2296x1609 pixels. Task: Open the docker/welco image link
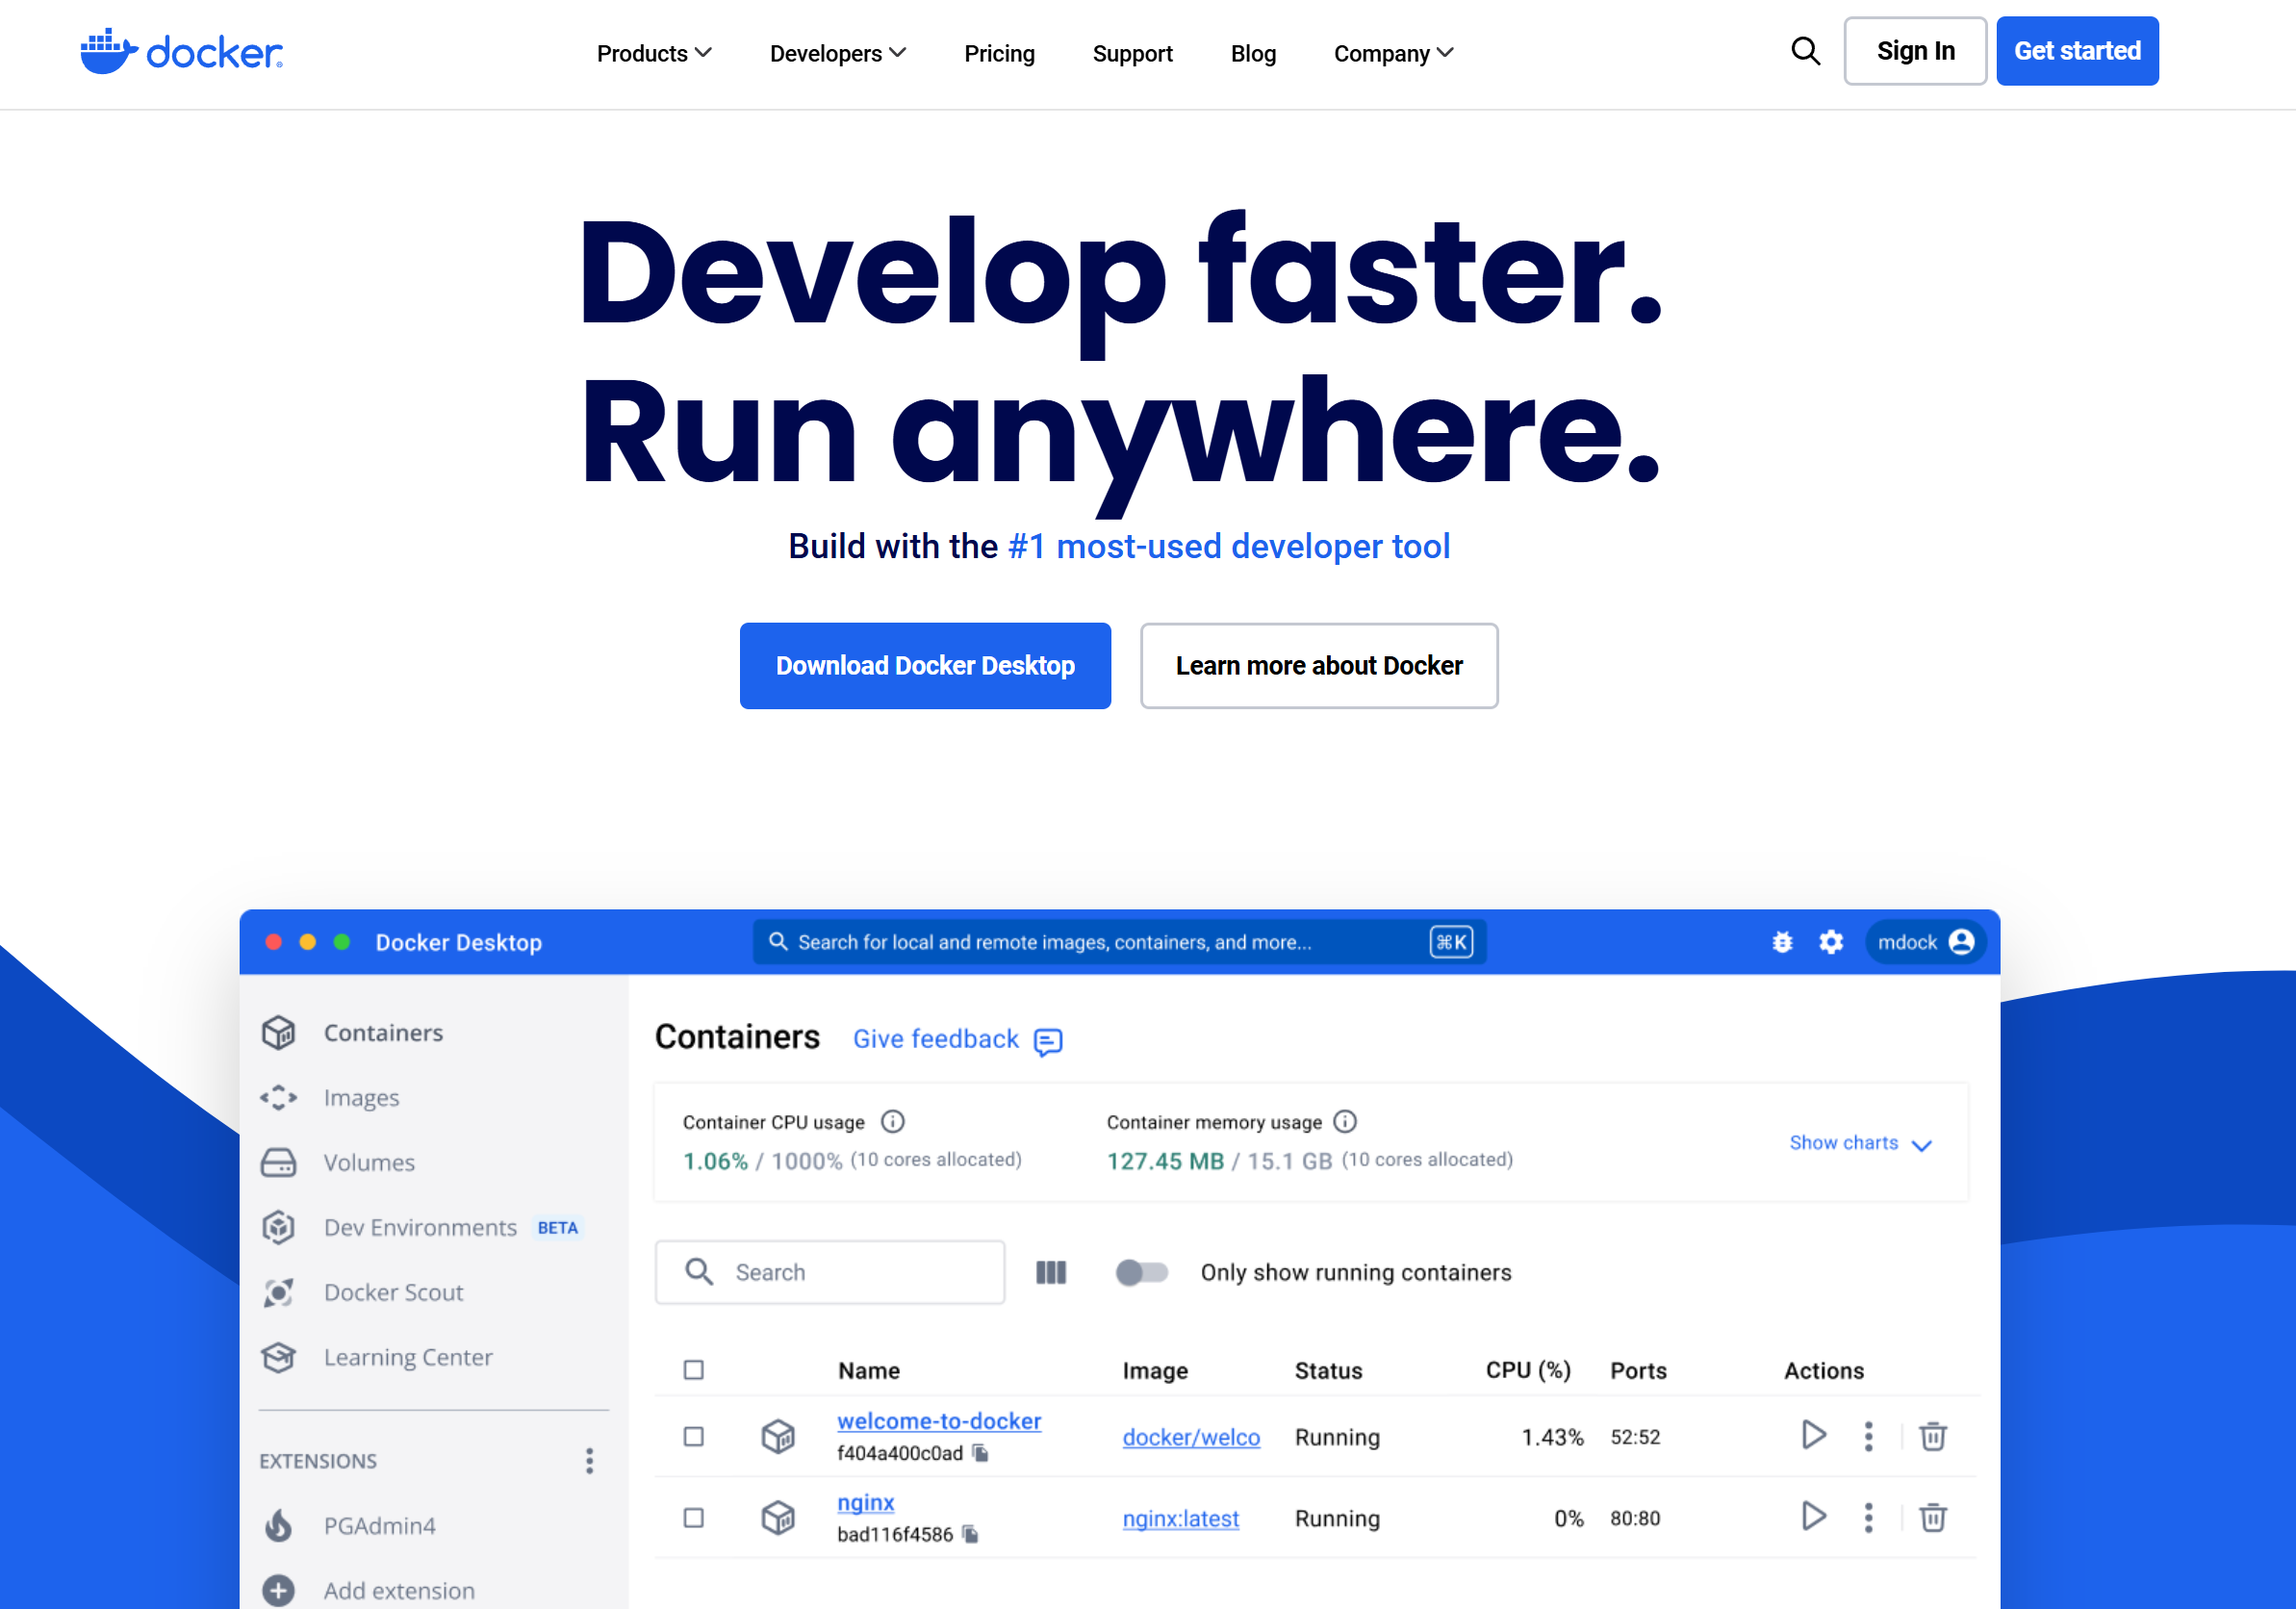1191,1437
